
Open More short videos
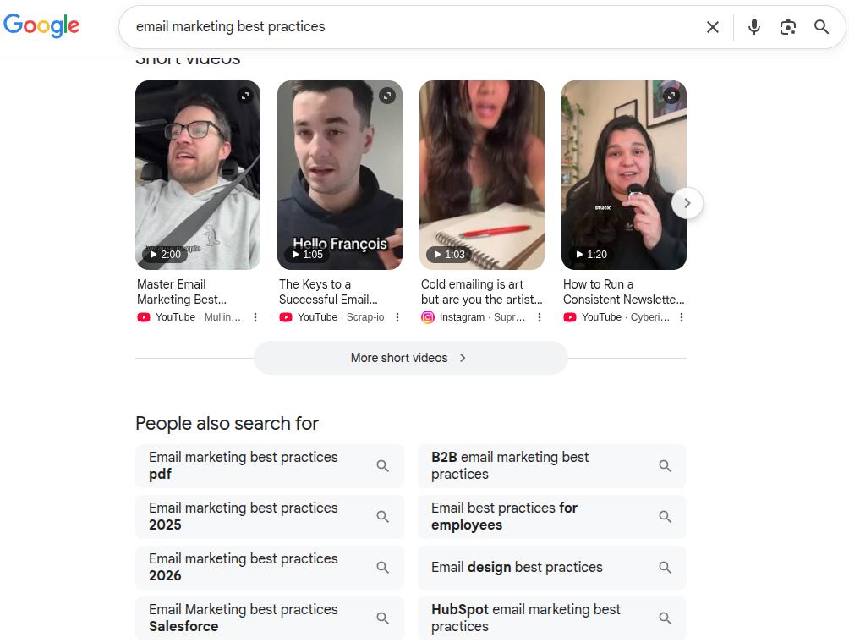pos(410,358)
